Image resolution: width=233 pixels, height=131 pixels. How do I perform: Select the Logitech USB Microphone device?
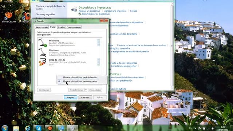(70, 43)
